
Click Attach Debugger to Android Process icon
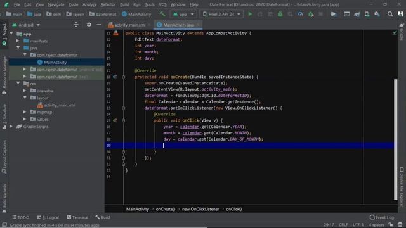[311, 14]
